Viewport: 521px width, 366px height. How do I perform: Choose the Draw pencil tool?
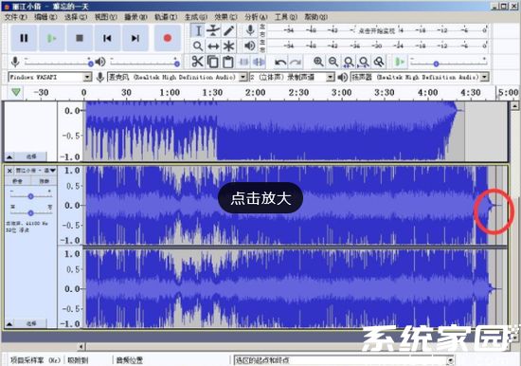point(228,30)
